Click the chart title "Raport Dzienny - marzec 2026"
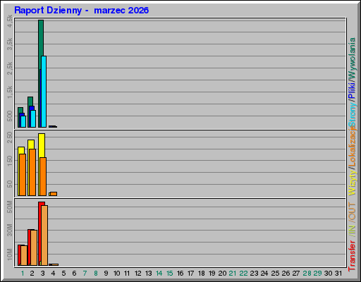 click(x=82, y=11)
